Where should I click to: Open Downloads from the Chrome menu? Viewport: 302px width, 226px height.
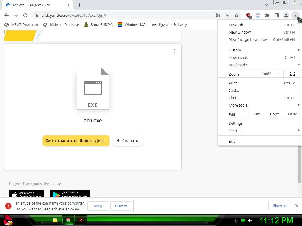[x=260, y=57]
